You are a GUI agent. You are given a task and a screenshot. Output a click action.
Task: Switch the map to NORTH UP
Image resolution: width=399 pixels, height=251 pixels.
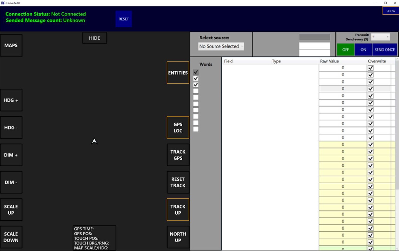tap(178, 237)
